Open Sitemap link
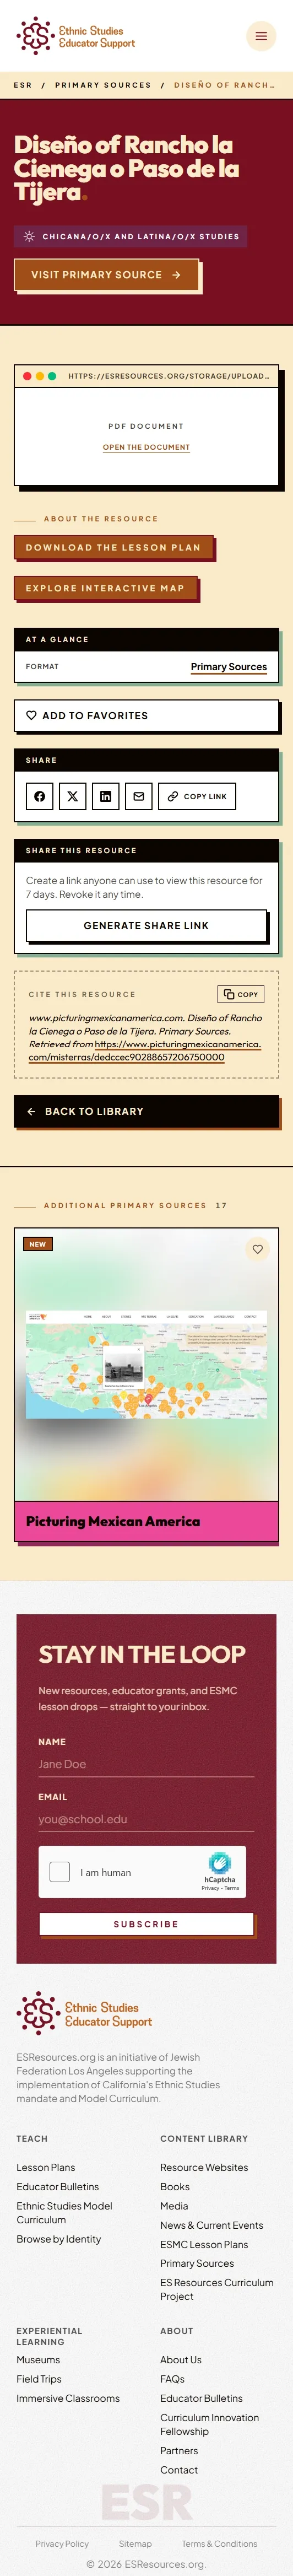The height and width of the screenshot is (2576, 293). click(x=135, y=2543)
